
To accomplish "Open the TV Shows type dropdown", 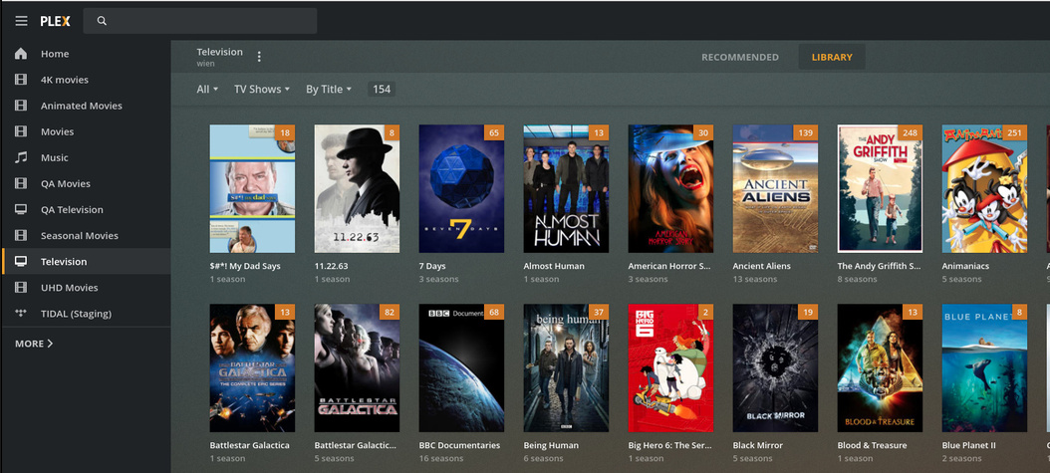I will point(262,89).
